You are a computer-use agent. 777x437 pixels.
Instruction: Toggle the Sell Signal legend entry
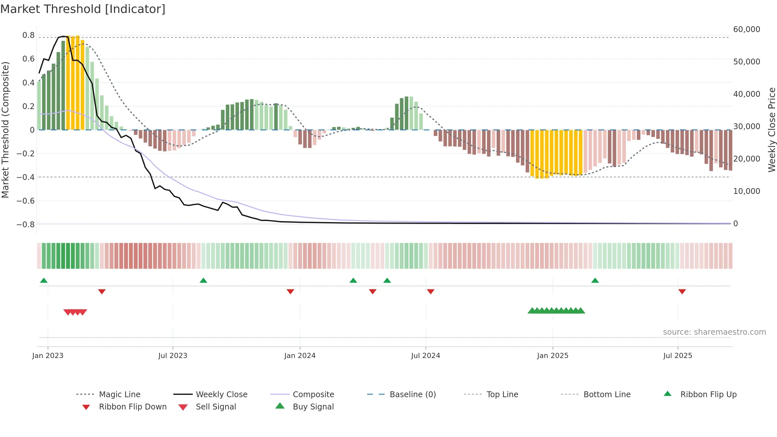pyautogui.click(x=207, y=407)
